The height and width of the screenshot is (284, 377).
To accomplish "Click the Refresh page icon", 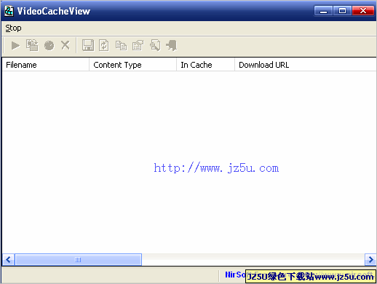I will tap(104, 45).
